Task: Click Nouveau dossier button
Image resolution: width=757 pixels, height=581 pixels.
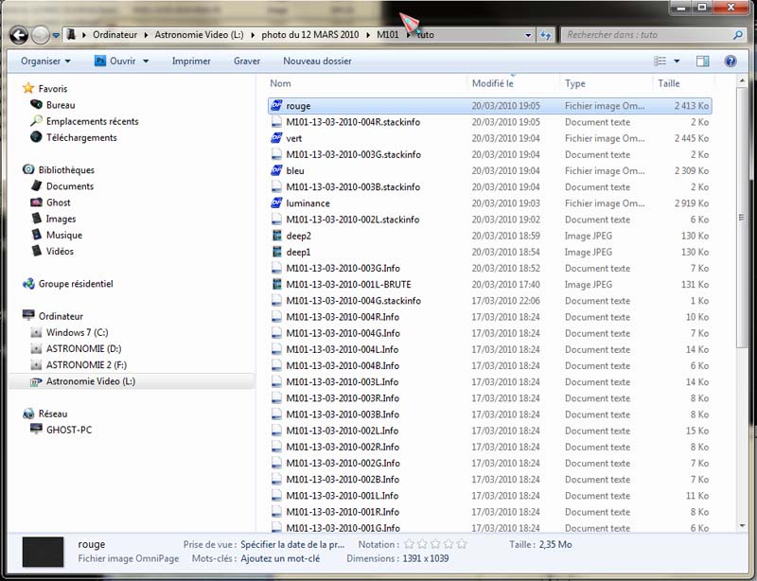Action: point(317,61)
